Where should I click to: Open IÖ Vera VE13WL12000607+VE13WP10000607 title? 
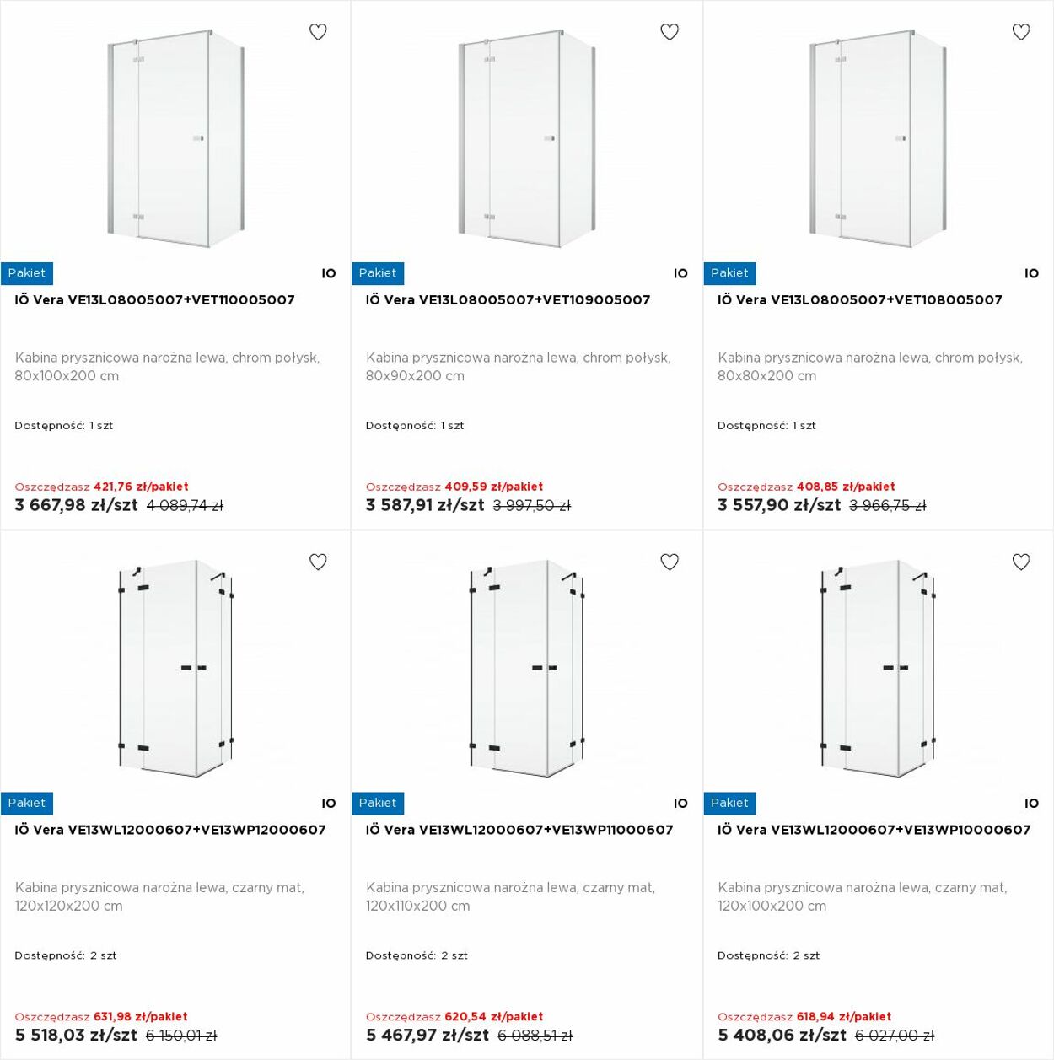coord(874,830)
